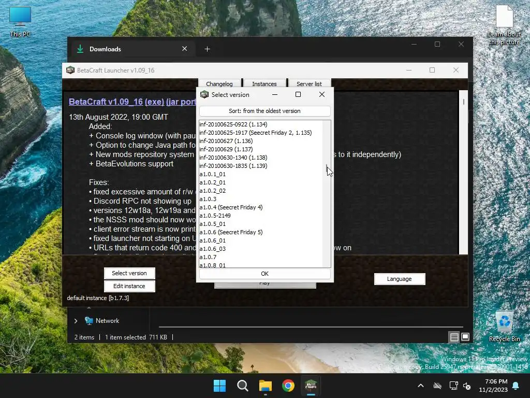
Task: Toggle Sort: from the oldest version
Action: click(264, 111)
